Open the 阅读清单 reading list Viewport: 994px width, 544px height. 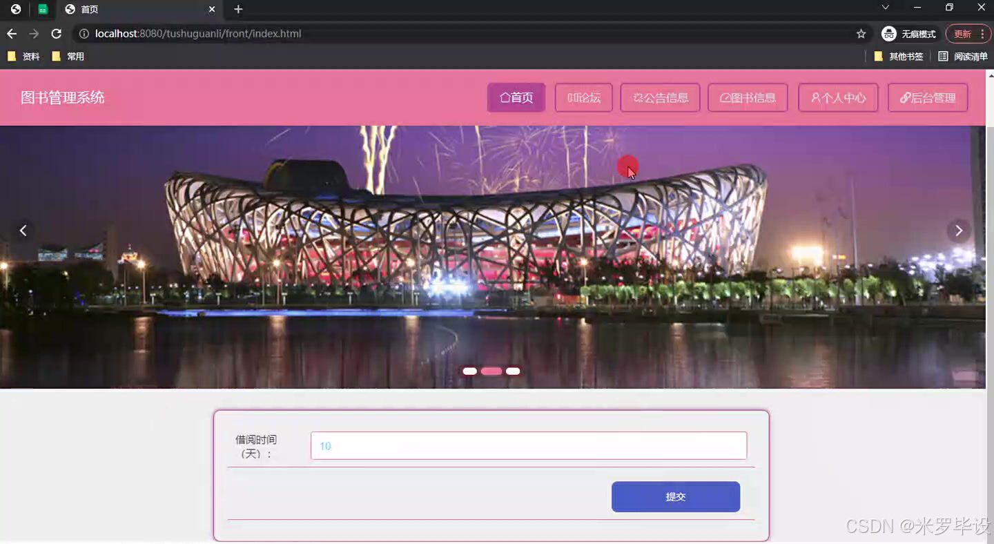point(963,57)
